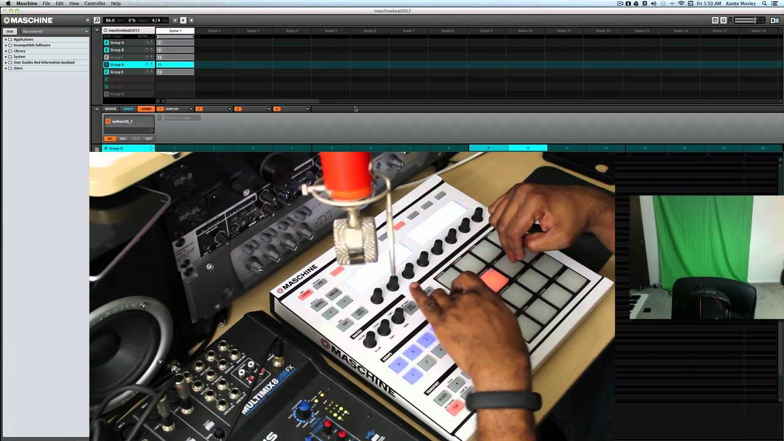Open the Controller menu

pos(95,4)
